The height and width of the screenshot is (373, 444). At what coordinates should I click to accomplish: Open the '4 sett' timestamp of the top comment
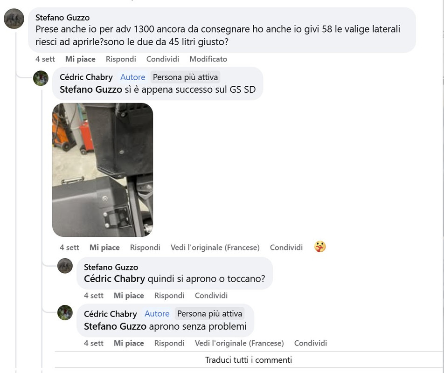pyautogui.click(x=45, y=59)
